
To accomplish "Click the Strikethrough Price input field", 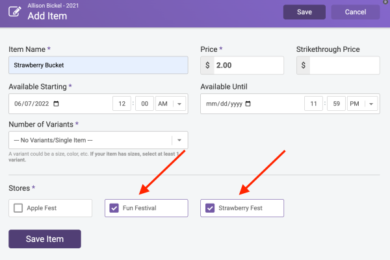I will click(344, 65).
